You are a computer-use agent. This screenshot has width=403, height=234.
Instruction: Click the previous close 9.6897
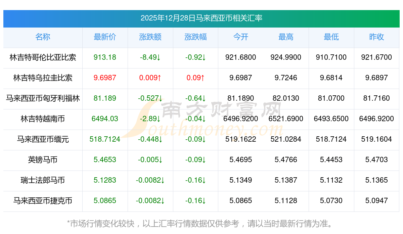pos(376,78)
